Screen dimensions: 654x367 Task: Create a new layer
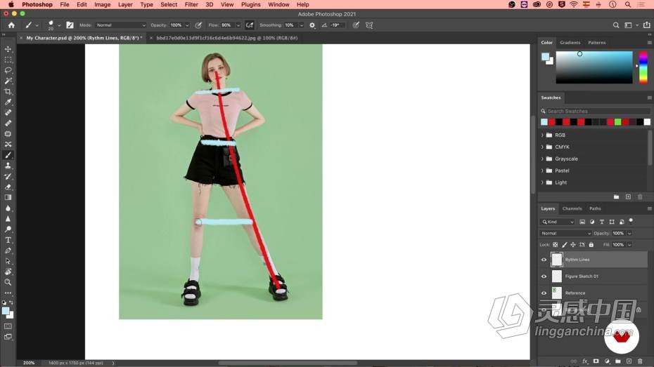(x=629, y=361)
